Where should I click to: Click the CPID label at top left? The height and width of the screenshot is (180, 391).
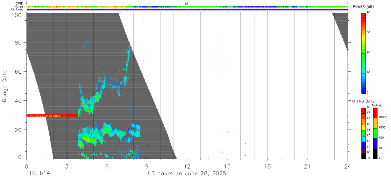point(19,3)
